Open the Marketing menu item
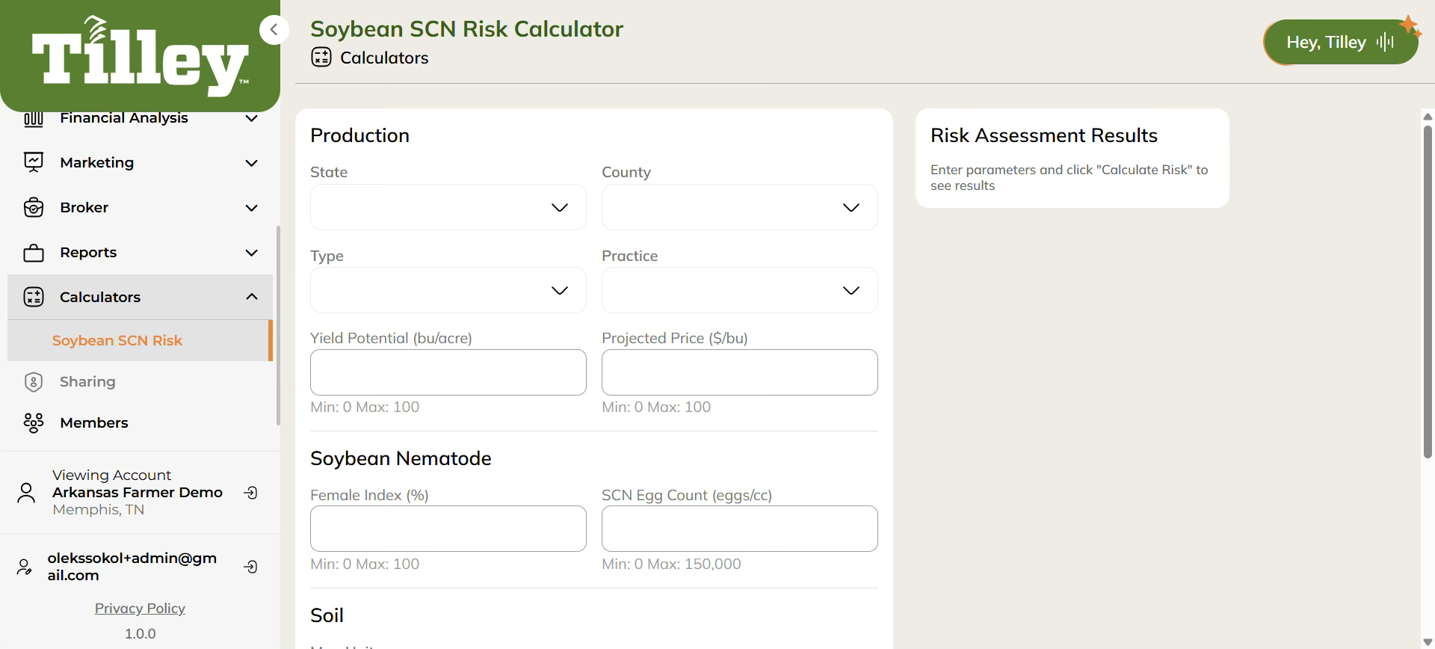Viewport: 1435px width, 649px height. (x=140, y=162)
